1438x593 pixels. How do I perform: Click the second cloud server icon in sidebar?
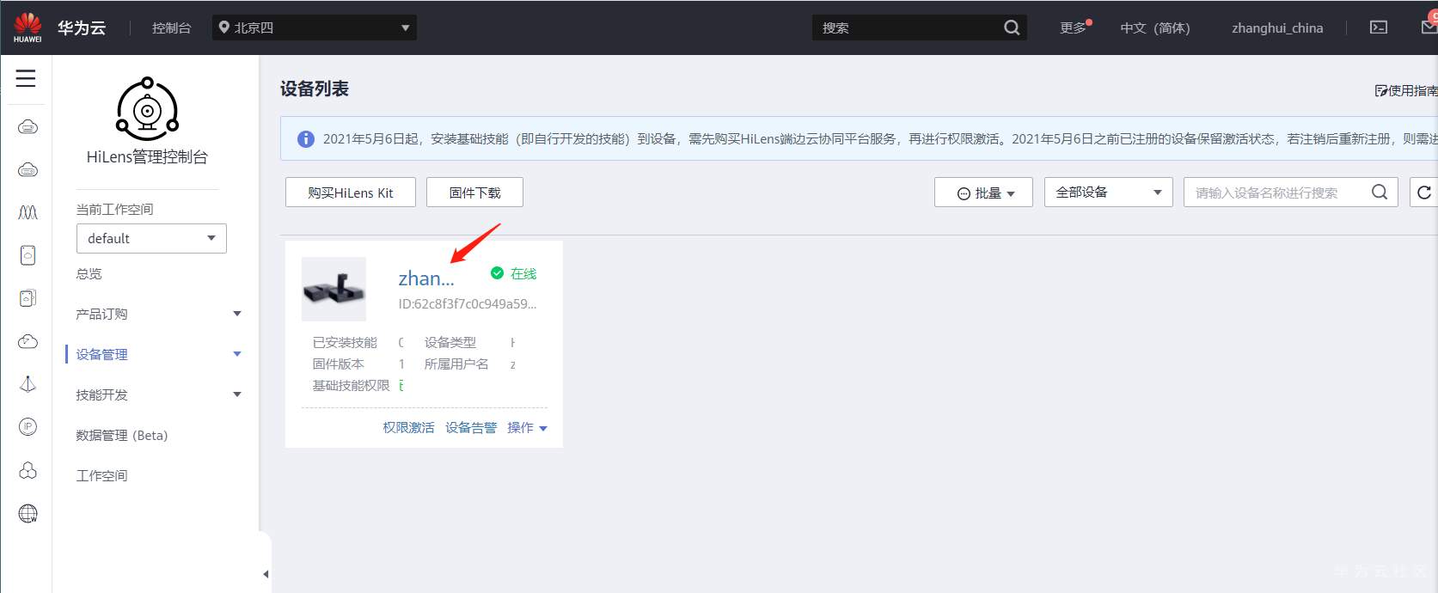(x=28, y=170)
